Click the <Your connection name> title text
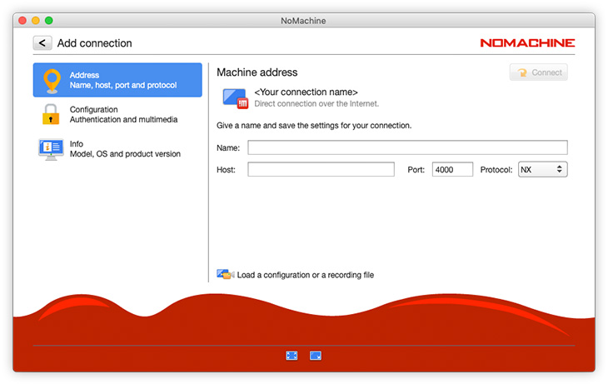Image resolution: width=608 pixels, height=384 pixels. [x=306, y=92]
